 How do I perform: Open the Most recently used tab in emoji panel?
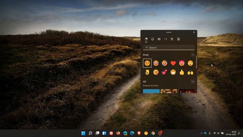pyautogui.click(x=146, y=39)
